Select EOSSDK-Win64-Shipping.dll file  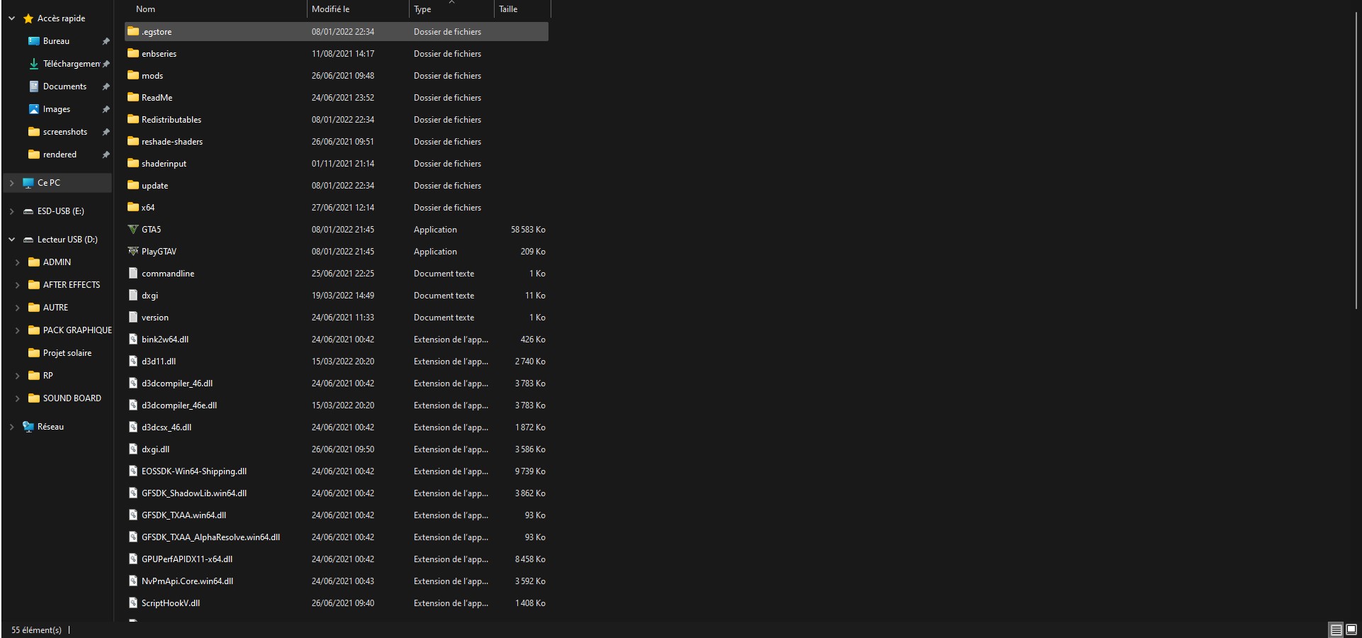point(194,471)
